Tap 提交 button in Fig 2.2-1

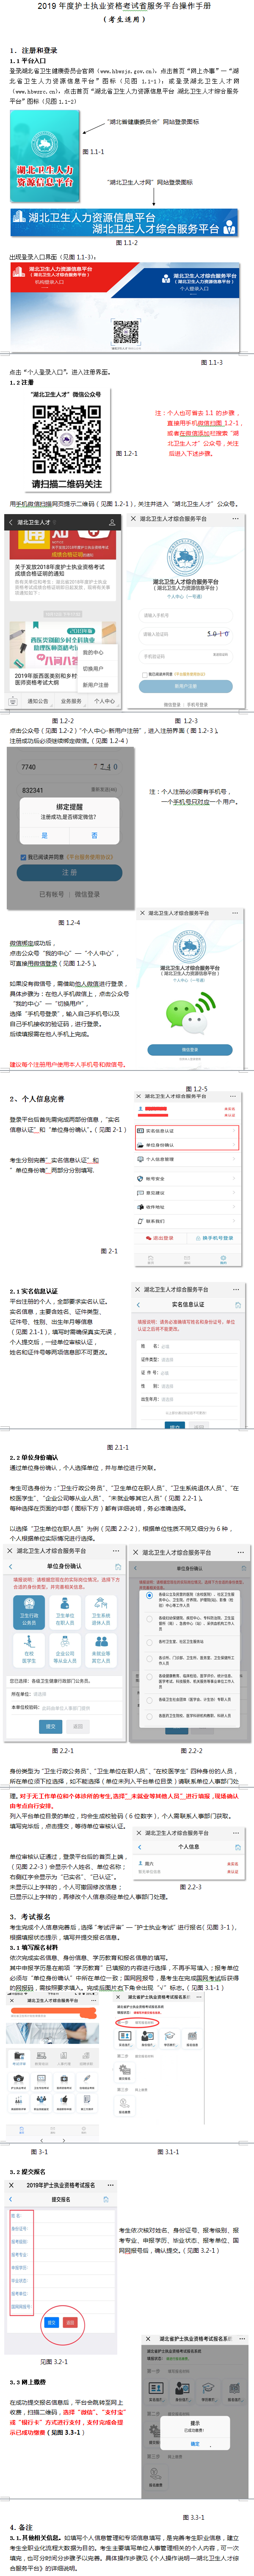[51, 1727]
